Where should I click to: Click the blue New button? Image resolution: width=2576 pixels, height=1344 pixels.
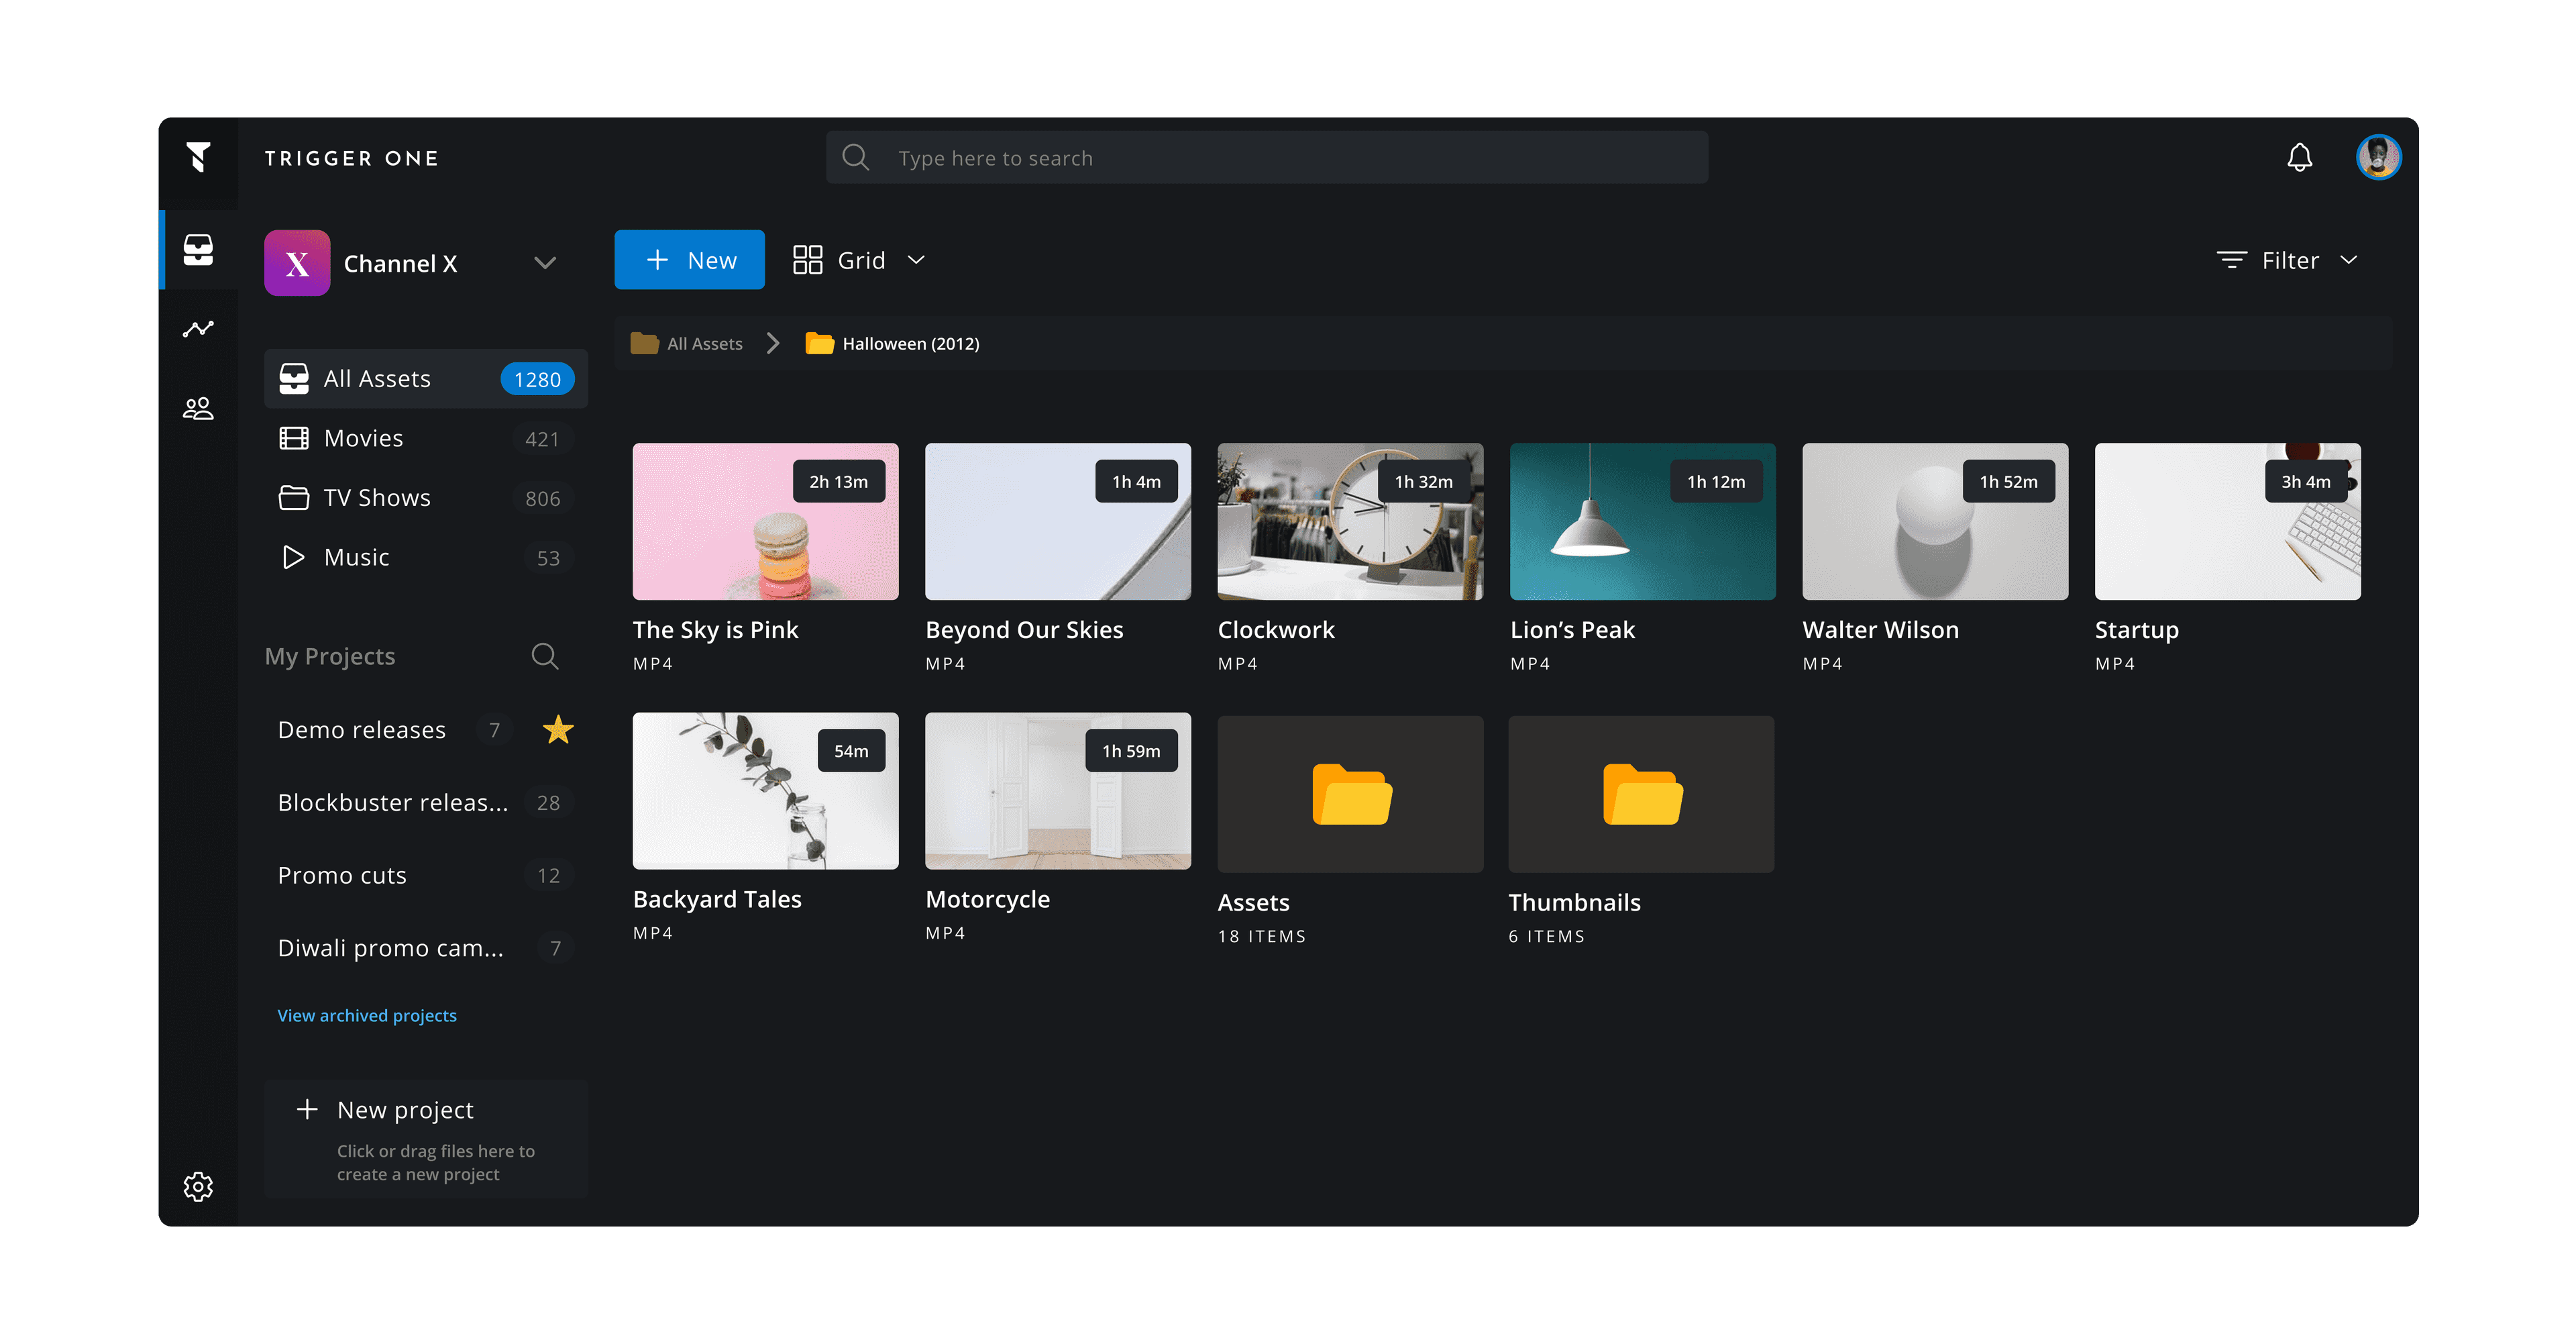click(689, 260)
